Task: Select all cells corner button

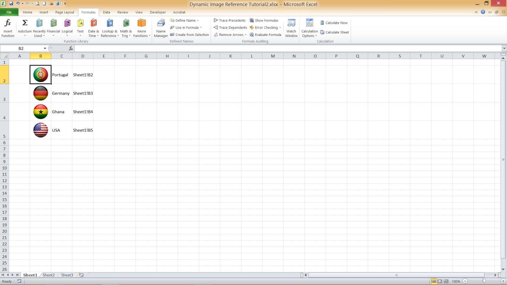Action: point(4,56)
